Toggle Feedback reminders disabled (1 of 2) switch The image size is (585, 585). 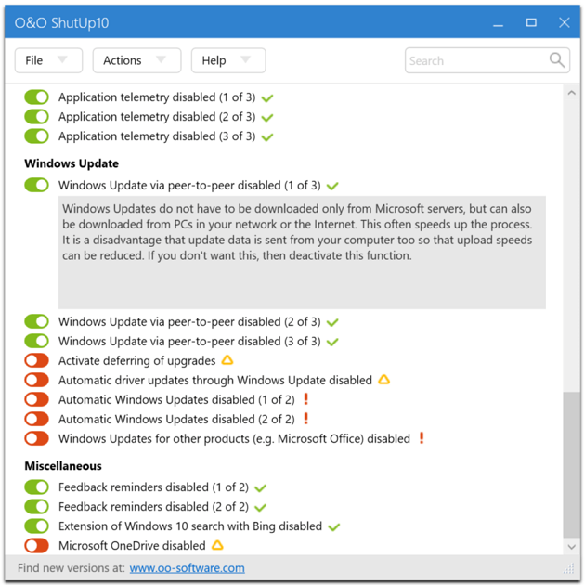point(36,487)
